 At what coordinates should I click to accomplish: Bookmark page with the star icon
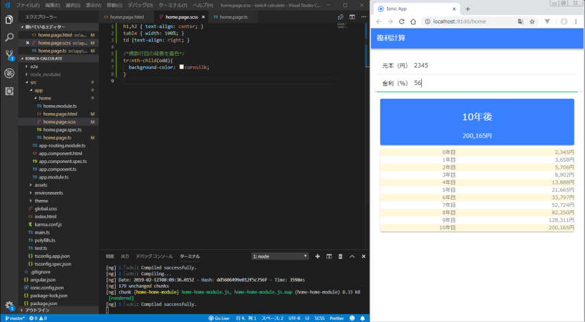tap(532, 21)
